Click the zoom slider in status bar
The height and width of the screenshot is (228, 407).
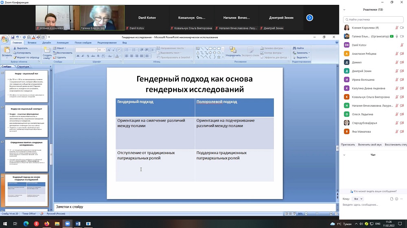[316, 213]
